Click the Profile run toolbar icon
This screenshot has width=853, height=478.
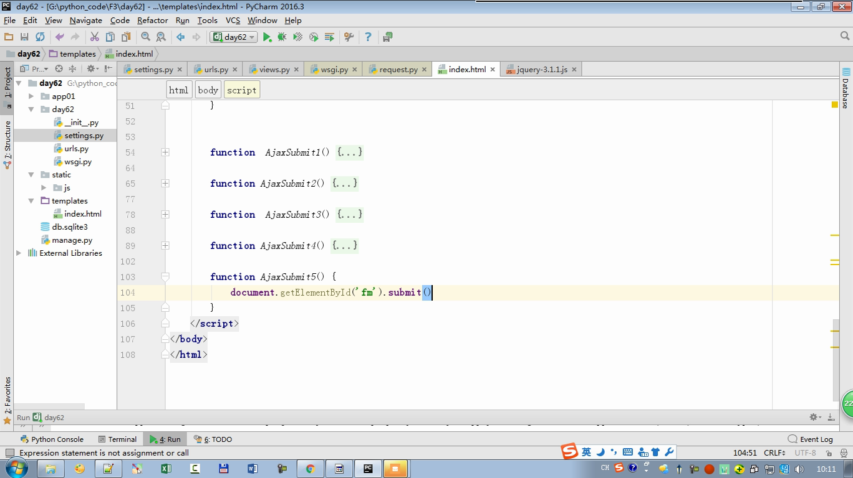click(314, 37)
